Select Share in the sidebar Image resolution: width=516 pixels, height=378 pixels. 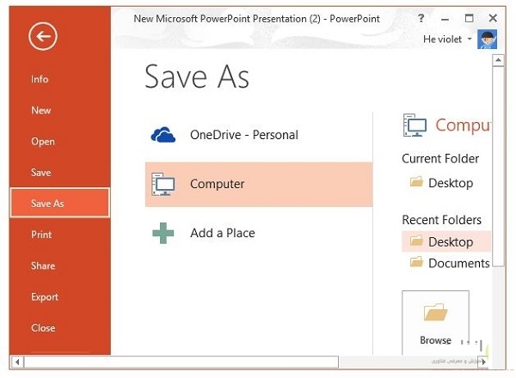(x=42, y=265)
